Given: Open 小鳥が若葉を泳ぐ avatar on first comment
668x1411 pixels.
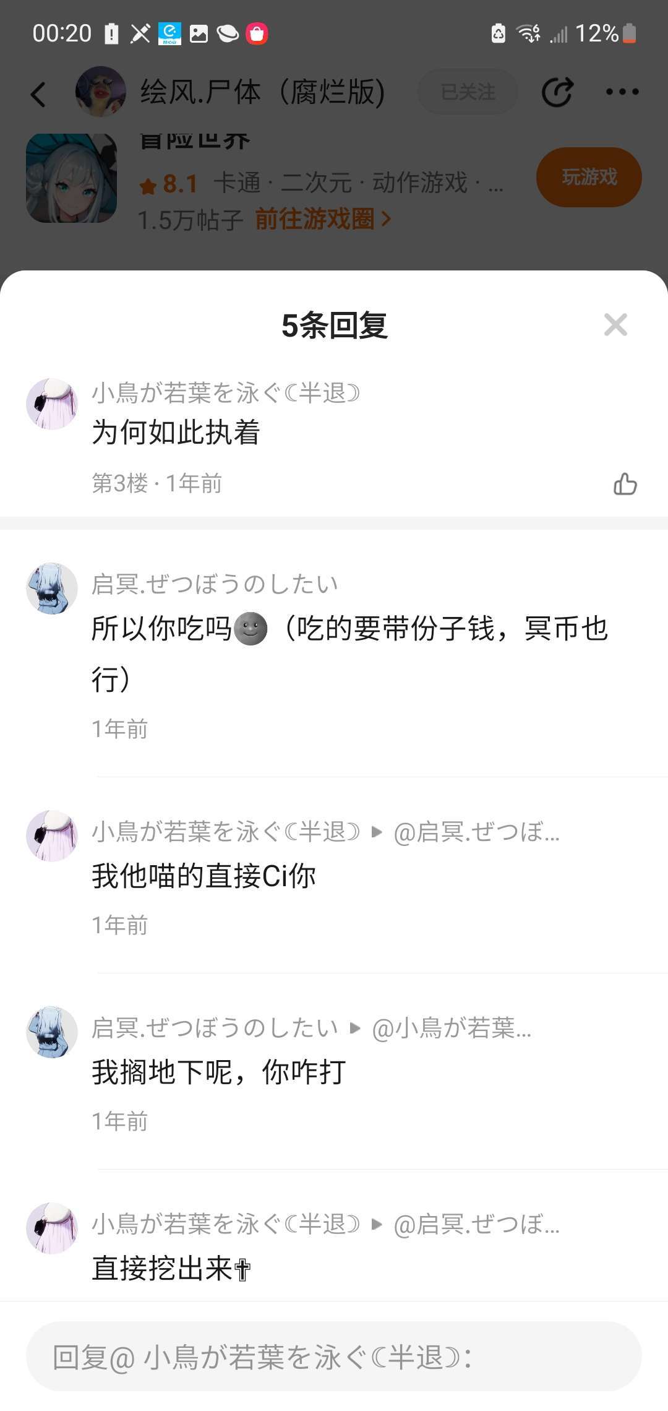Looking at the screenshot, I should tap(52, 404).
